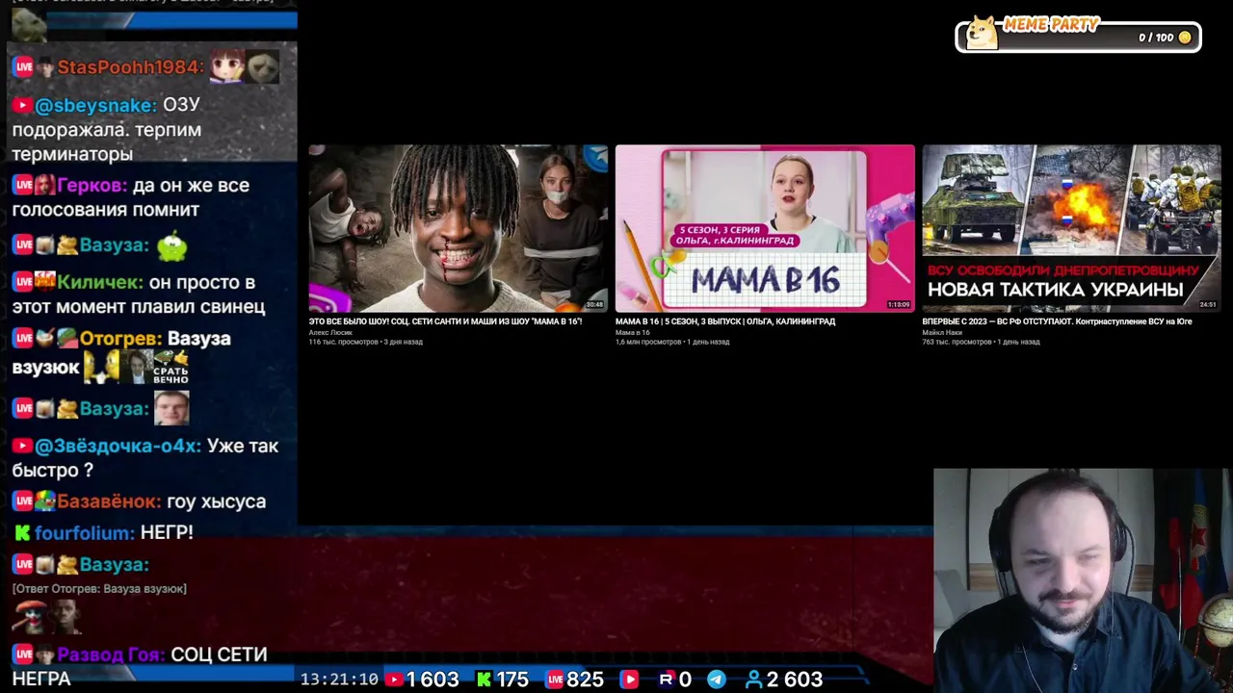Click '763 тыс. просмотров • 1 день назад'
Image resolution: width=1233 pixels, height=693 pixels.
tap(981, 342)
